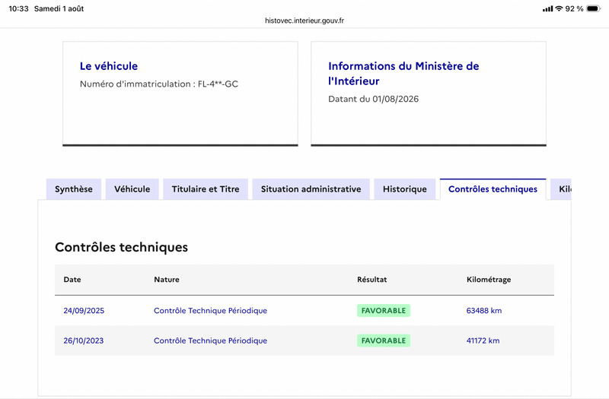Viewport: 609px width, 399px height.
Task: Select the Titulaire et Titre tab
Action: click(206, 189)
